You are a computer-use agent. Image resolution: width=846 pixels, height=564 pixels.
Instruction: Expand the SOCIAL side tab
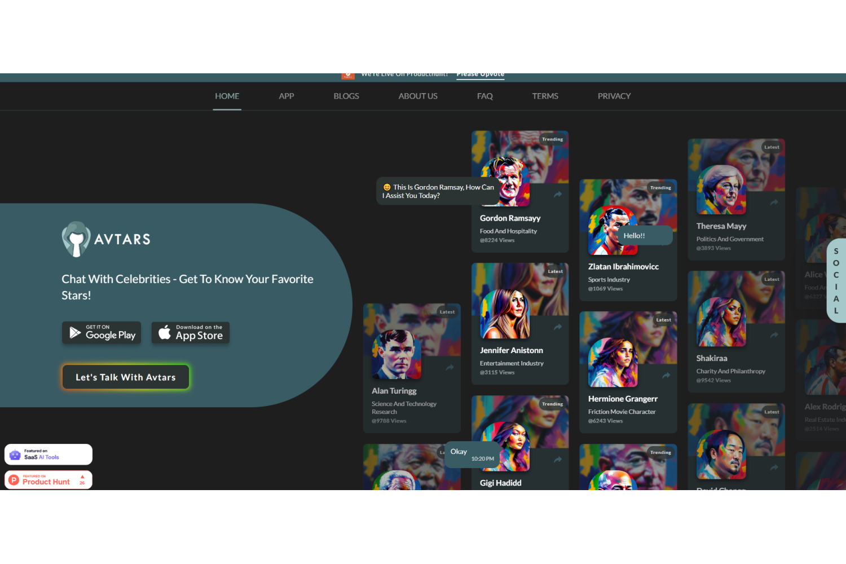[836, 281]
